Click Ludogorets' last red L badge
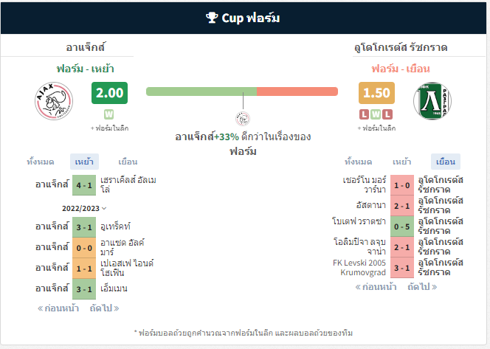490x349 pixels. point(387,114)
